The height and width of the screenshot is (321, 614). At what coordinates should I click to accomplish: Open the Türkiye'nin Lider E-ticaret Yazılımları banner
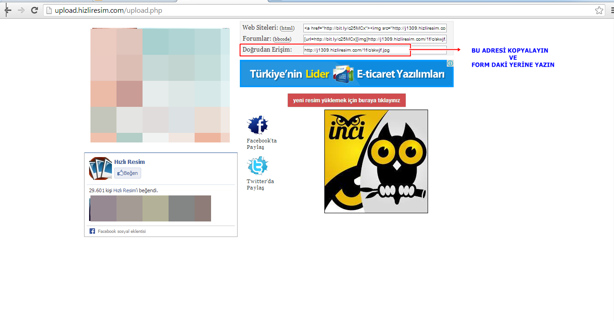347,74
